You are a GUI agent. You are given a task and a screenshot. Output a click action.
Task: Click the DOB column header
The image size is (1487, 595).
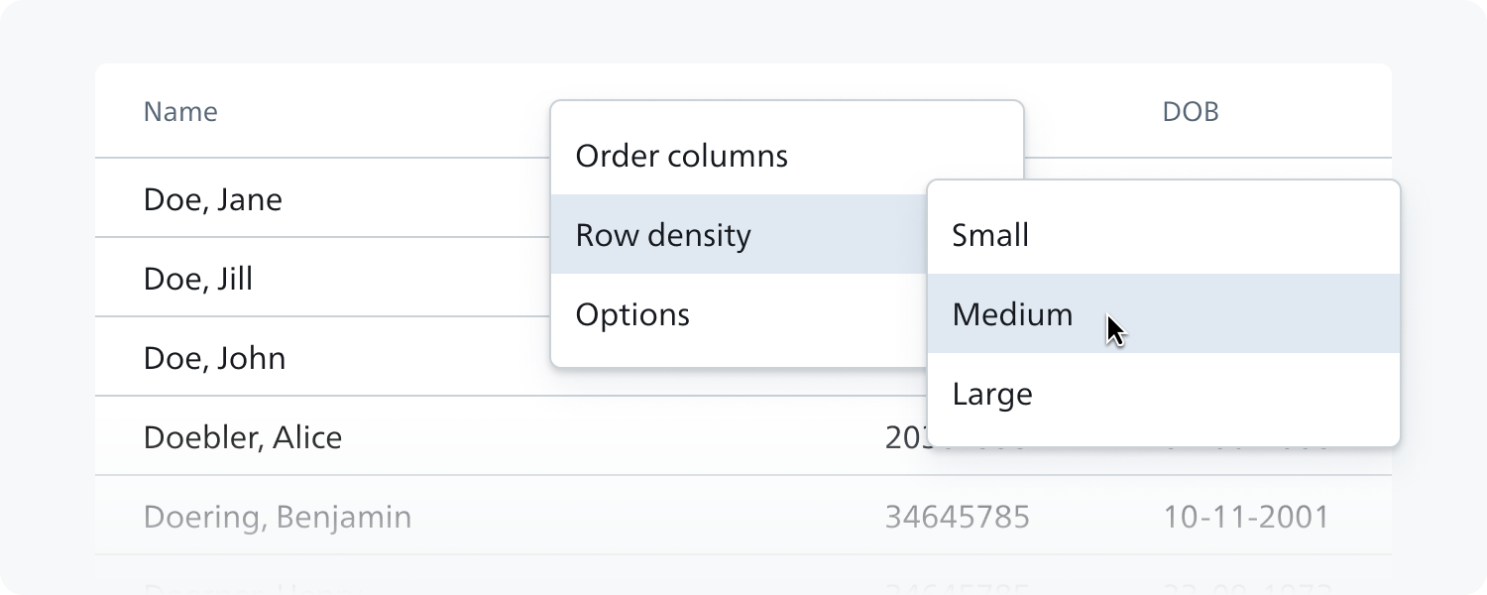1191,112
